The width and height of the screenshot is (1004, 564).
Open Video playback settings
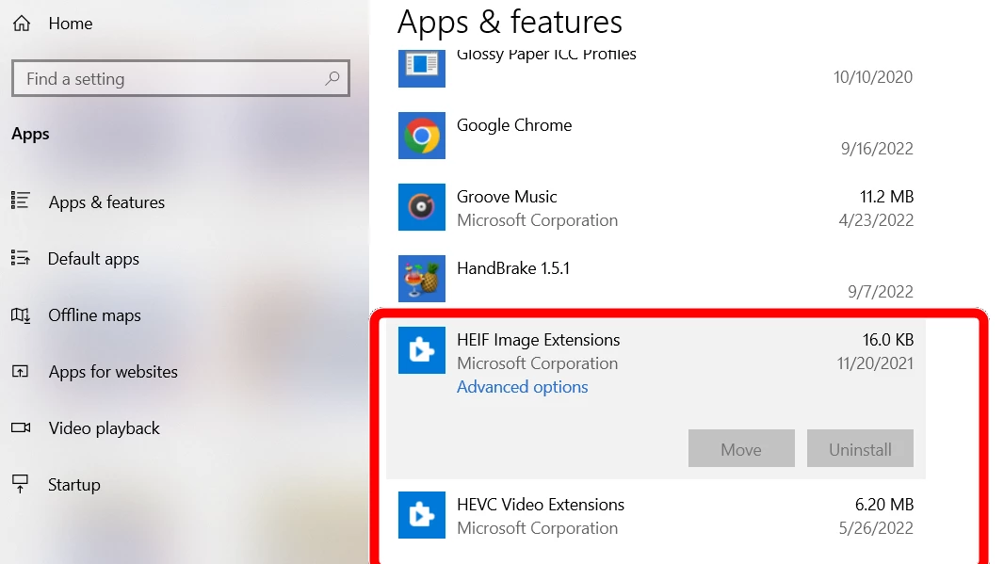105,427
